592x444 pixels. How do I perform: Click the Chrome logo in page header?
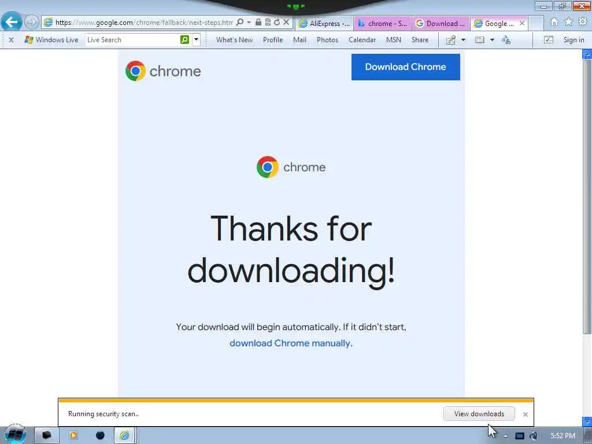[x=163, y=71]
